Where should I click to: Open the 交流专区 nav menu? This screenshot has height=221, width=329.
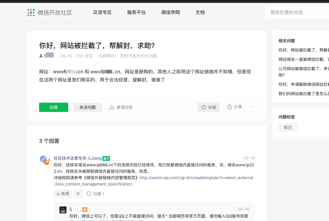coord(102,13)
